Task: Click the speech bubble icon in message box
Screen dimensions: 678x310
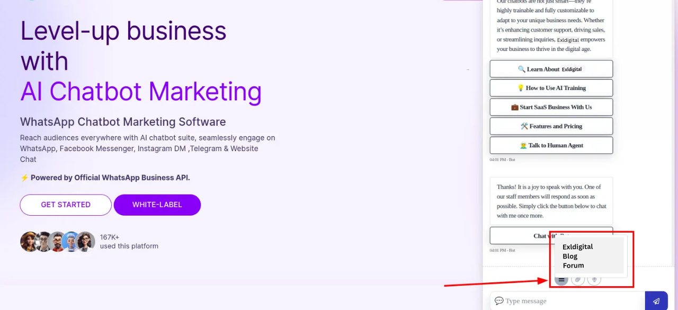Action: tap(499, 301)
